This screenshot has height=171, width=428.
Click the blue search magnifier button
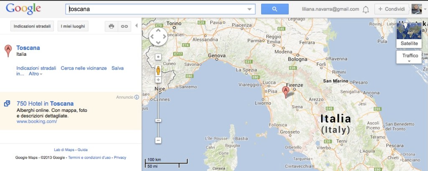tap(275, 9)
